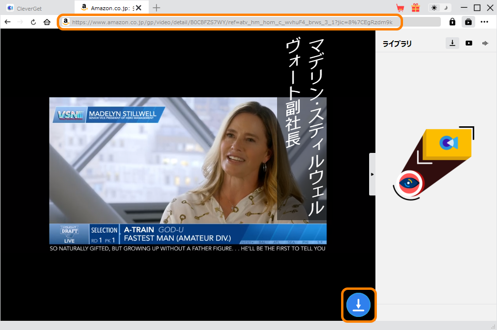This screenshot has width=497, height=330.
Task: Open a new tab with plus
Action: tap(156, 8)
